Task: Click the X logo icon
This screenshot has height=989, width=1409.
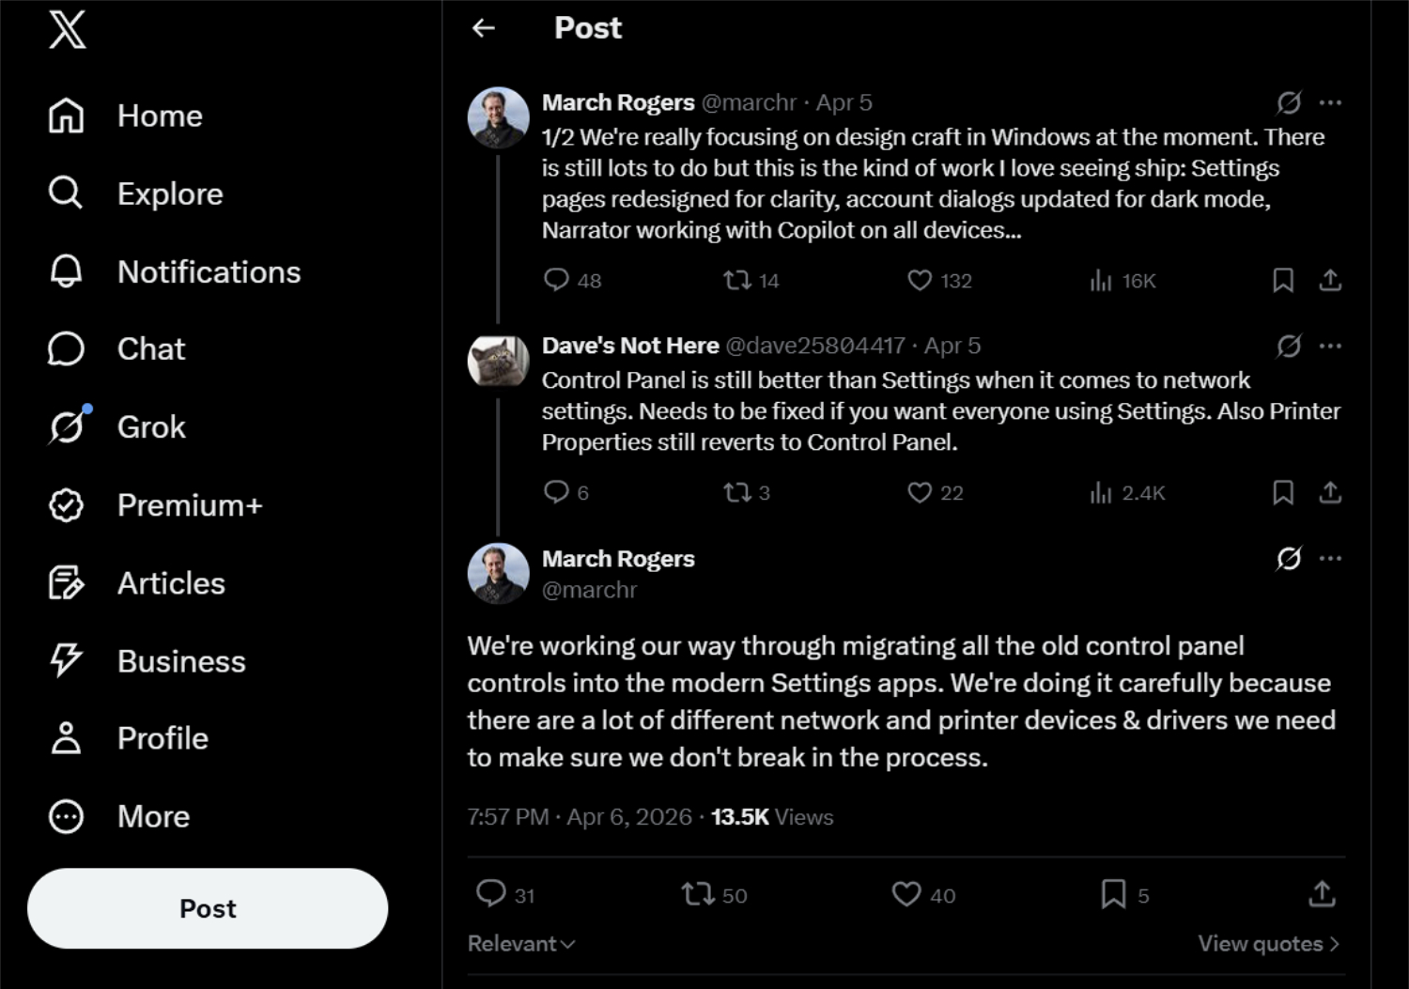Action: (68, 30)
